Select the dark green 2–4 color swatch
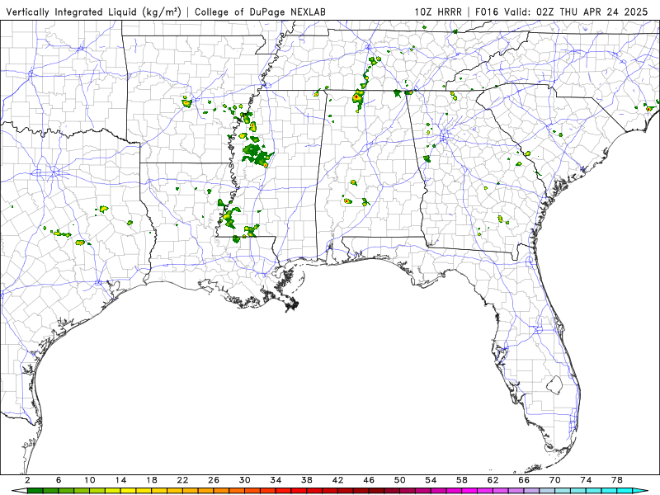660x495 pixels. click(35, 491)
